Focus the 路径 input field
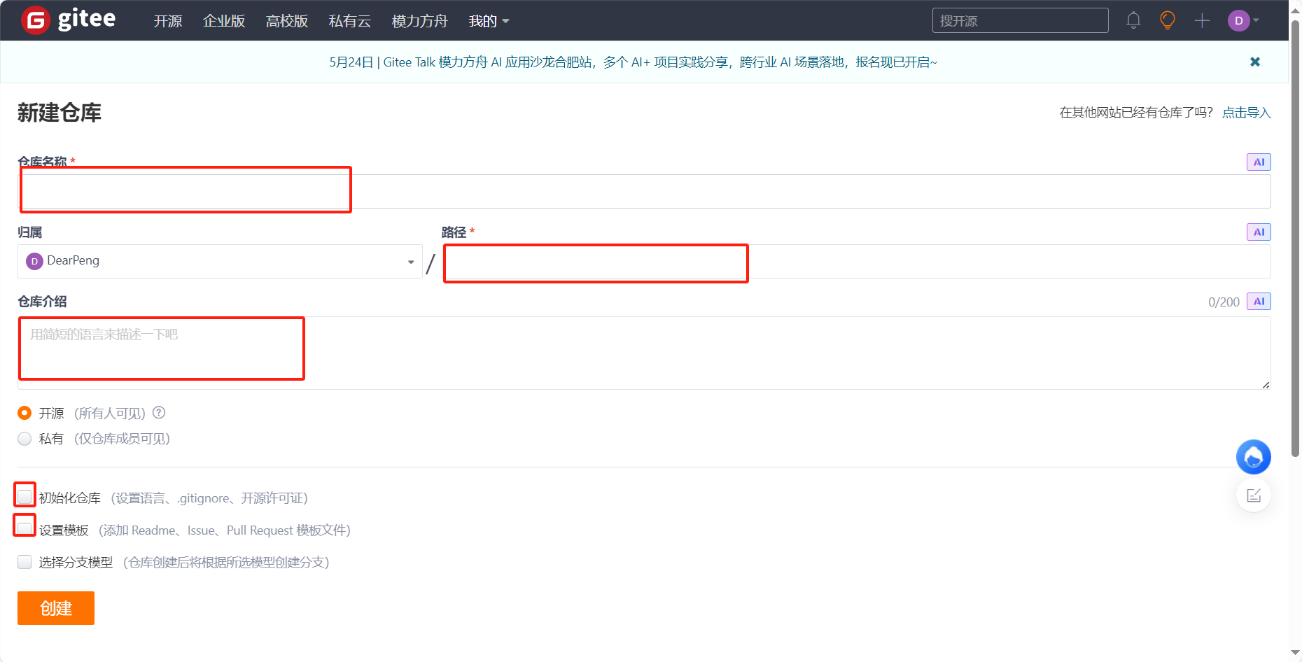Screen dimensions: 1302x662 click(x=857, y=261)
